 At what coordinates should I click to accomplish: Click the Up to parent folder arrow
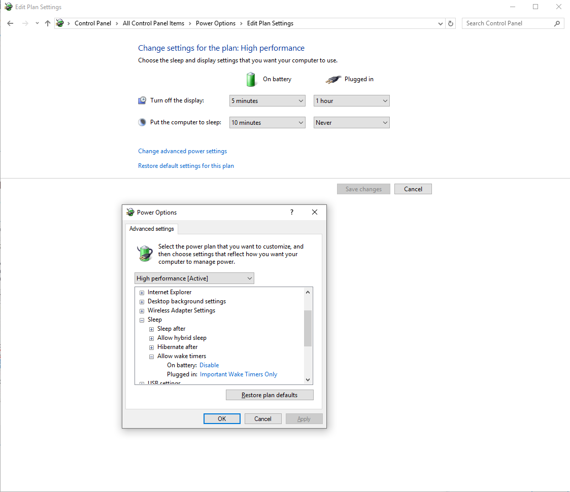48,23
